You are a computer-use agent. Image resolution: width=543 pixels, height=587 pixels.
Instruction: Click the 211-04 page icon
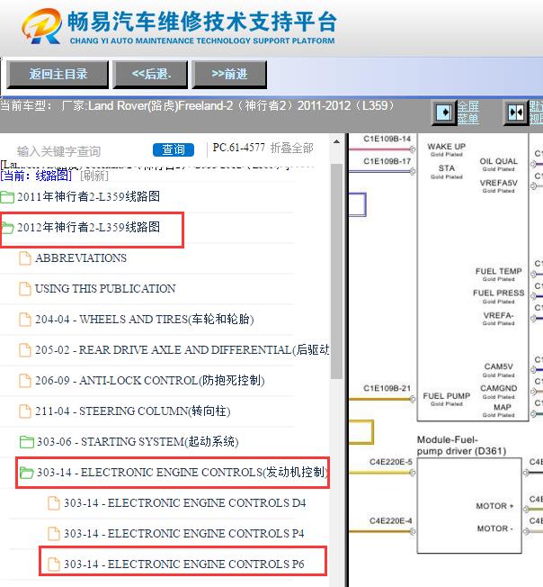pyautogui.click(x=25, y=411)
